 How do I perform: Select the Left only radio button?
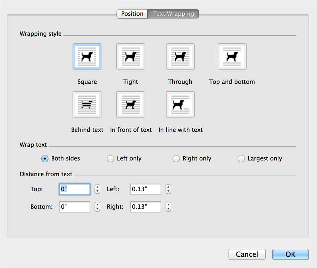tap(111, 159)
